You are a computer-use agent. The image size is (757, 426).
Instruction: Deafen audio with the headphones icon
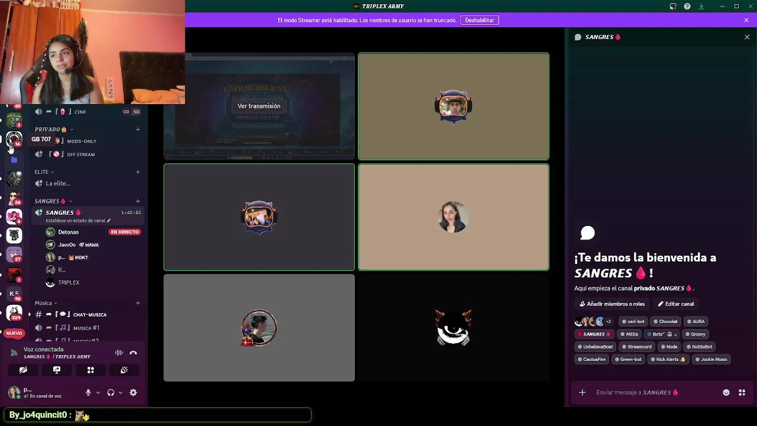click(111, 392)
